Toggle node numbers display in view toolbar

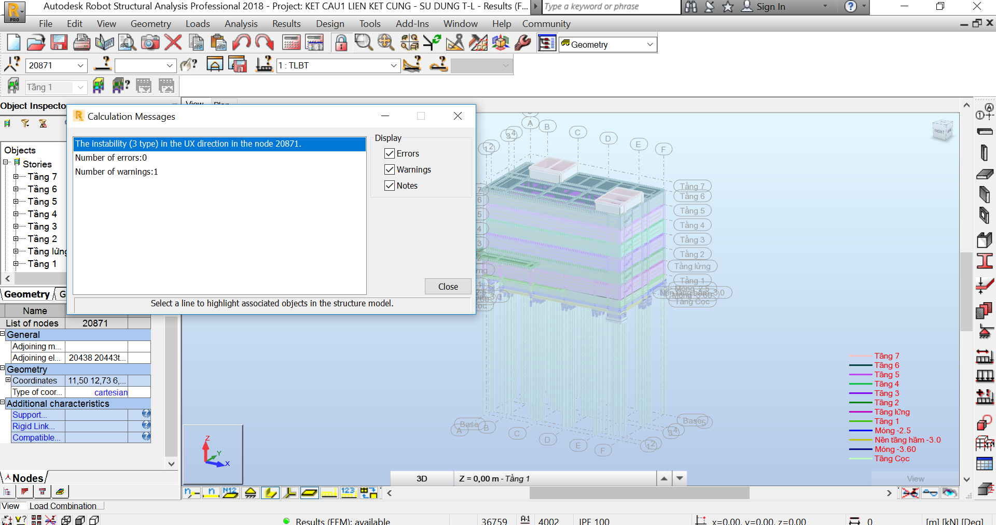coord(191,492)
